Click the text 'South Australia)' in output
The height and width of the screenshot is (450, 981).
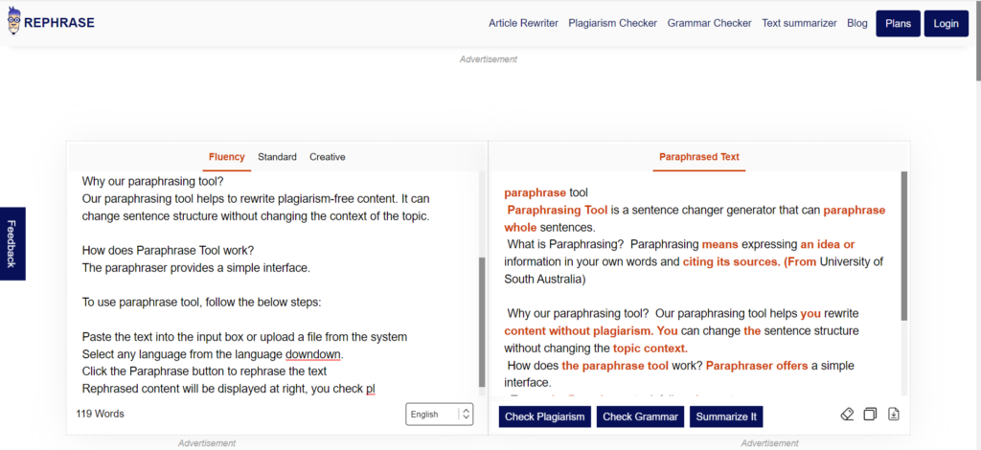pyautogui.click(x=545, y=280)
